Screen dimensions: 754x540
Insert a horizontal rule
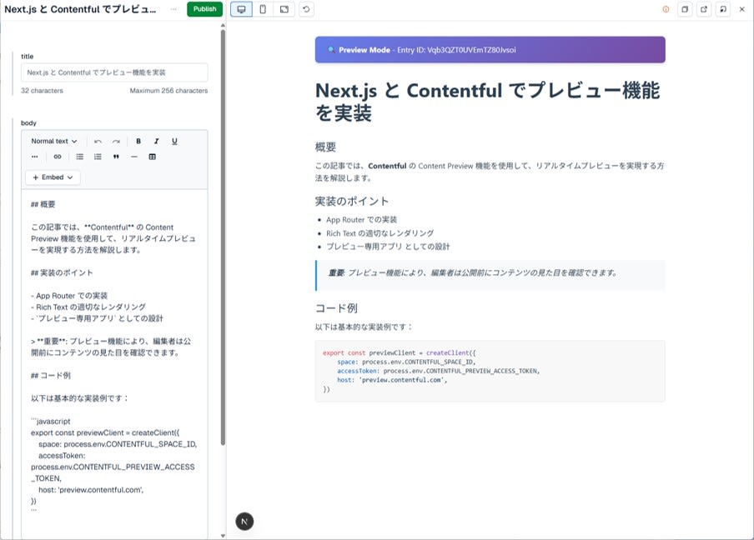(134, 157)
